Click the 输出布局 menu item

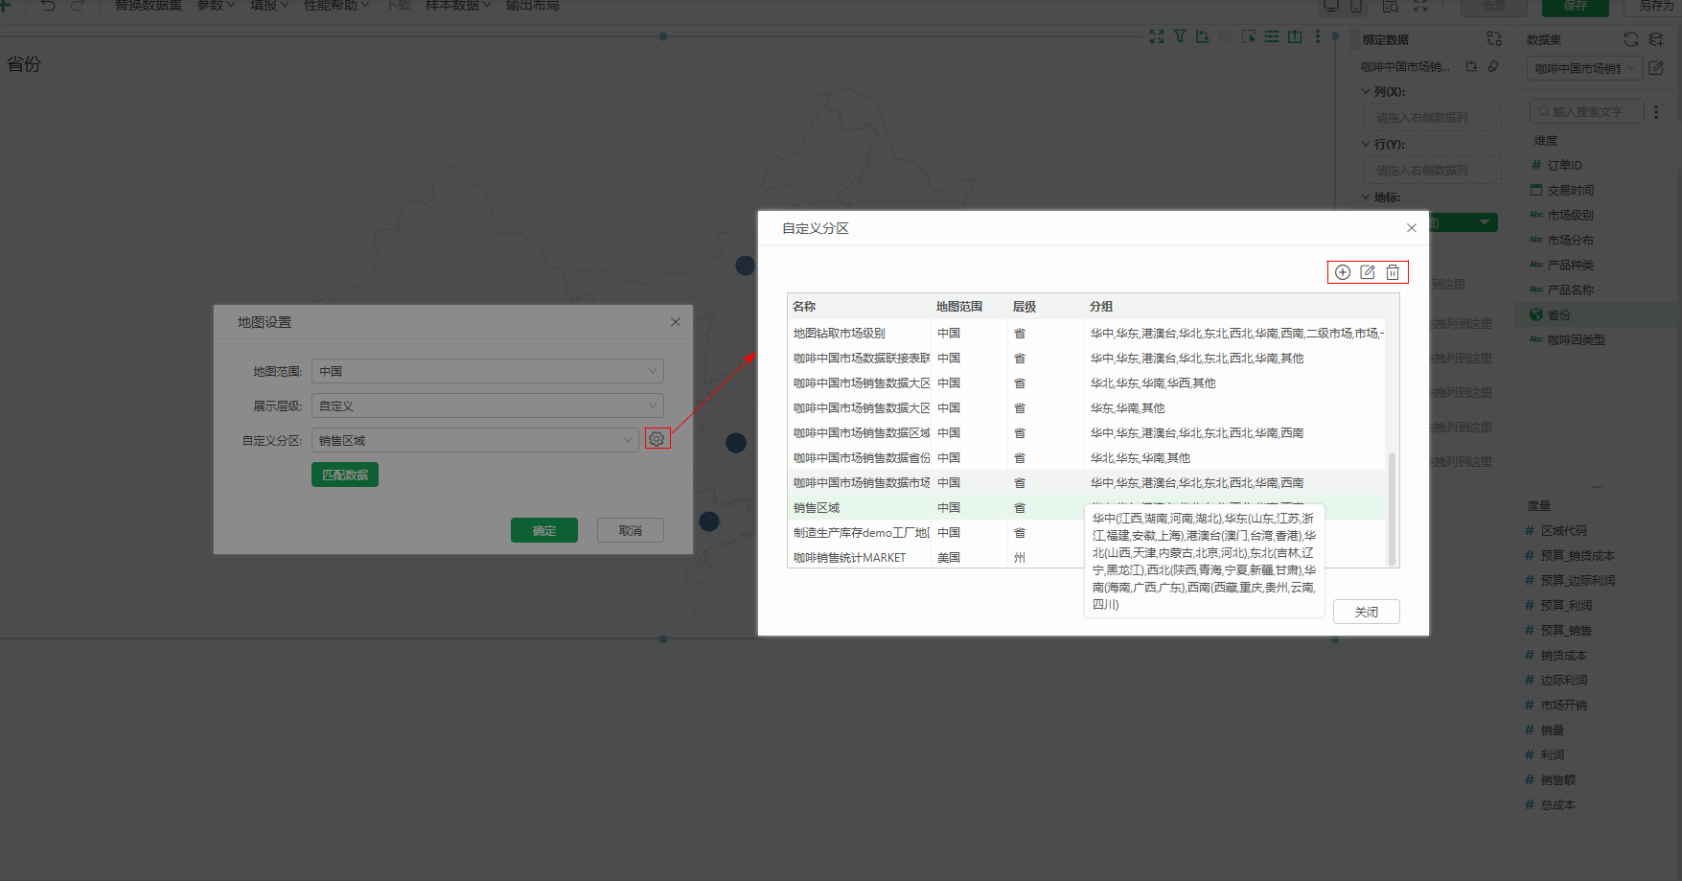[x=533, y=6]
